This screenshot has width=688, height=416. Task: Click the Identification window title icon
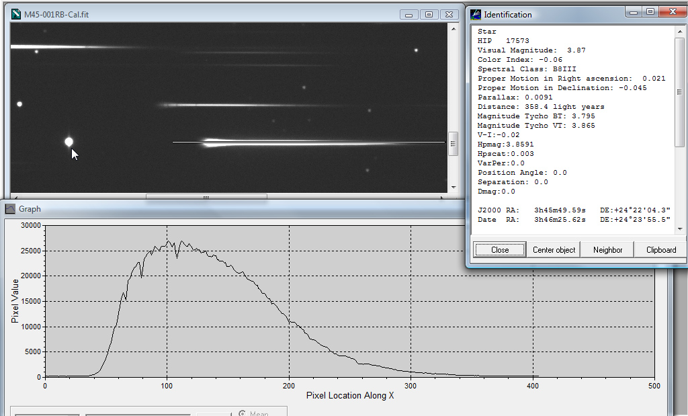(475, 15)
